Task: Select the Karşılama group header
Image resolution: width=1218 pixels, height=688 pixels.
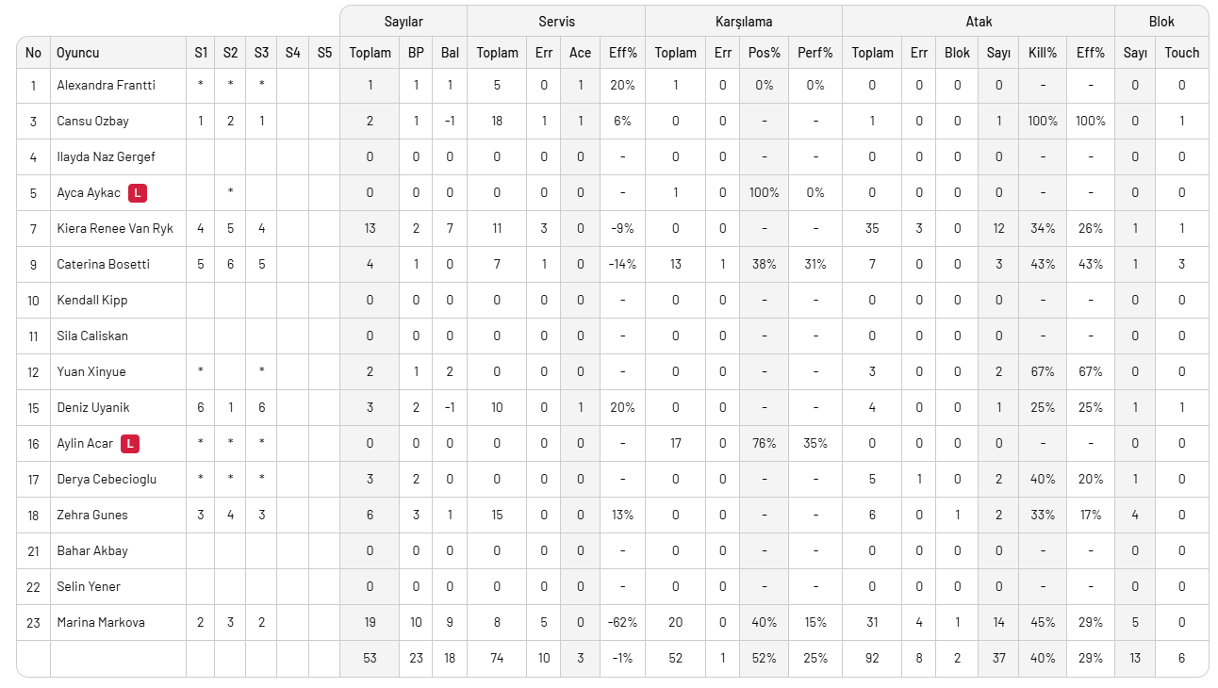Action: point(743,22)
